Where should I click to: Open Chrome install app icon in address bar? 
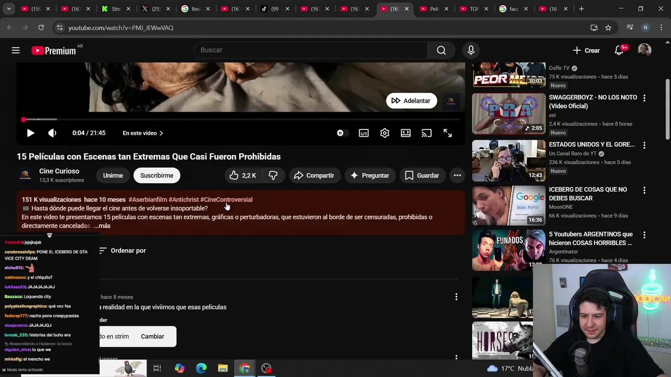tap(594, 28)
